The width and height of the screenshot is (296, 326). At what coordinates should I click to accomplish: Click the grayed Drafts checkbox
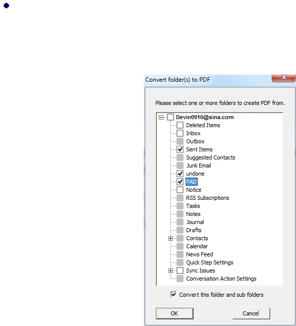tap(180, 230)
